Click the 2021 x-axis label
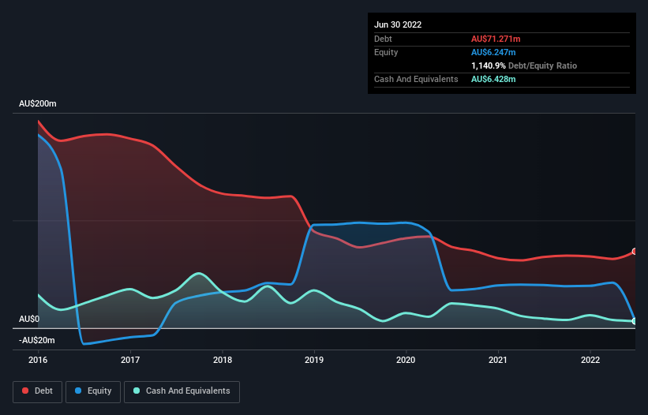This screenshot has height=415, width=648. [x=498, y=360]
